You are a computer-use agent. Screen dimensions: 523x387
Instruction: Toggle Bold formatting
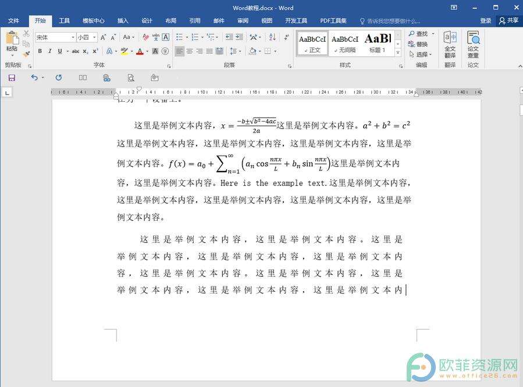[40, 51]
